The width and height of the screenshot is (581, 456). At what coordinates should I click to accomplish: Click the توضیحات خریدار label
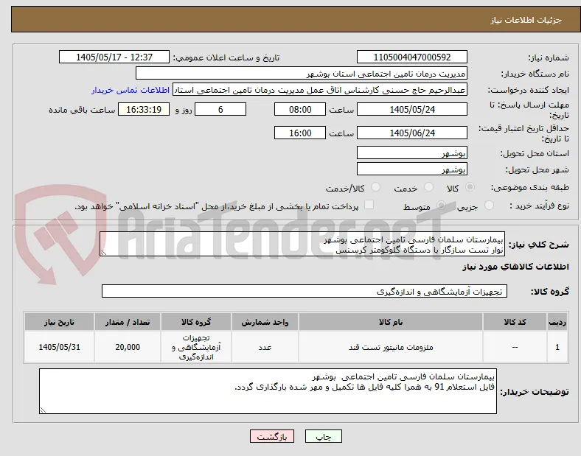(535, 392)
